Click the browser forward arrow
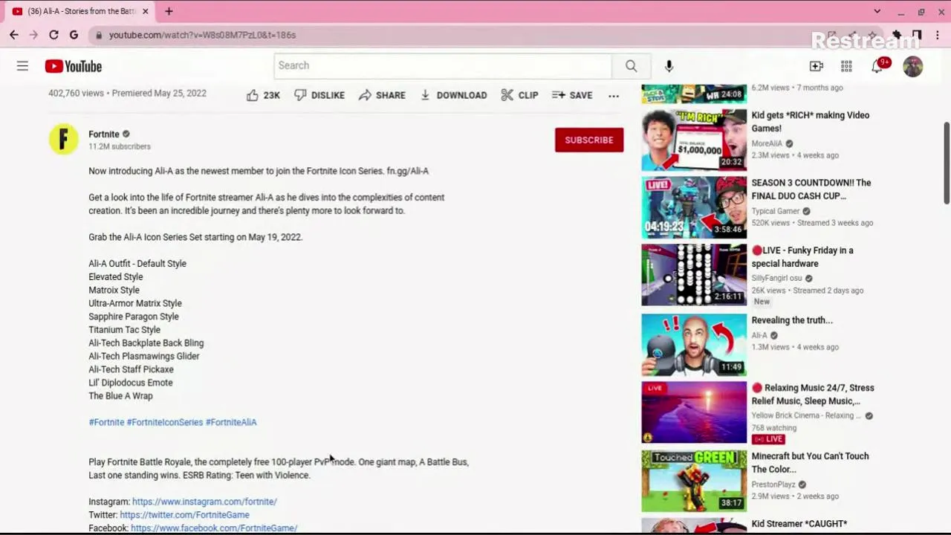Screen dimensions: 951x535 click(33, 35)
